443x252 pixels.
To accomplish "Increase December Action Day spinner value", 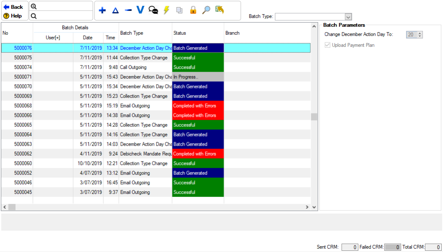I will (x=420, y=33).
